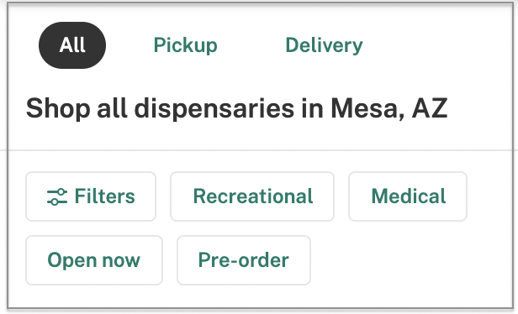
Task: Enable the Open now filter
Action: click(x=94, y=260)
